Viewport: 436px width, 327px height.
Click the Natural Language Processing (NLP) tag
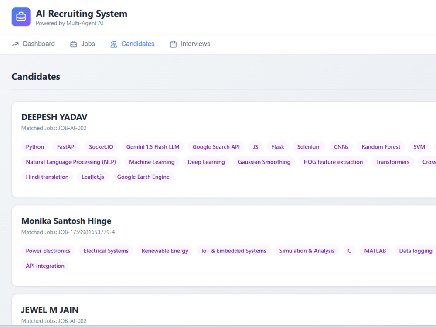(71, 162)
